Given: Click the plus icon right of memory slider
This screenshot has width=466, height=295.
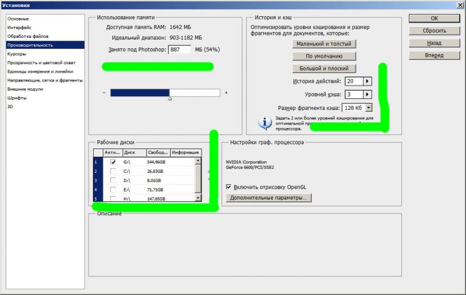Looking at the screenshot, I should [226, 93].
